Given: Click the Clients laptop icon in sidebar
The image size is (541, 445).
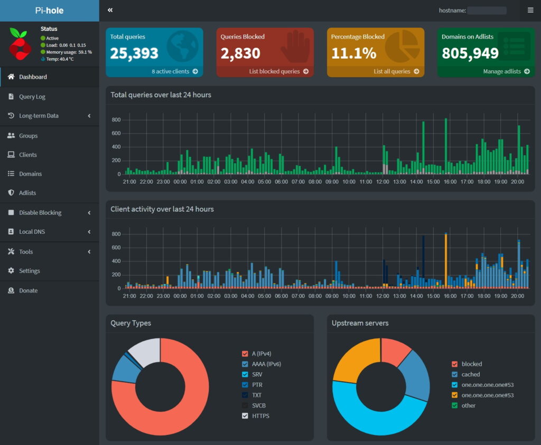Looking at the screenshot, I should (x=11, y=155).
